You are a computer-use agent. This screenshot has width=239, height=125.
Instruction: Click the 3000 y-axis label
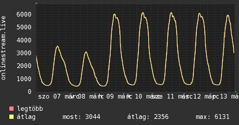[x=24, y=53]
